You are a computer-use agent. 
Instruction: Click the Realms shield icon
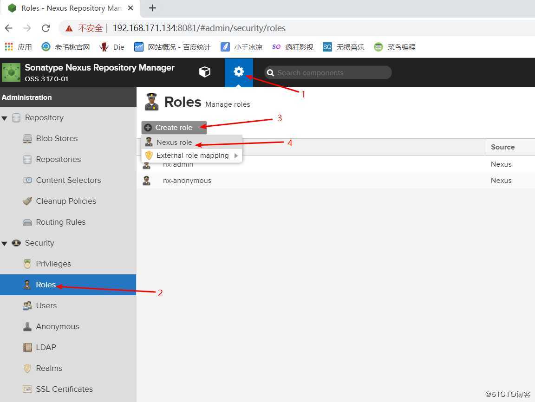(27, 368)
